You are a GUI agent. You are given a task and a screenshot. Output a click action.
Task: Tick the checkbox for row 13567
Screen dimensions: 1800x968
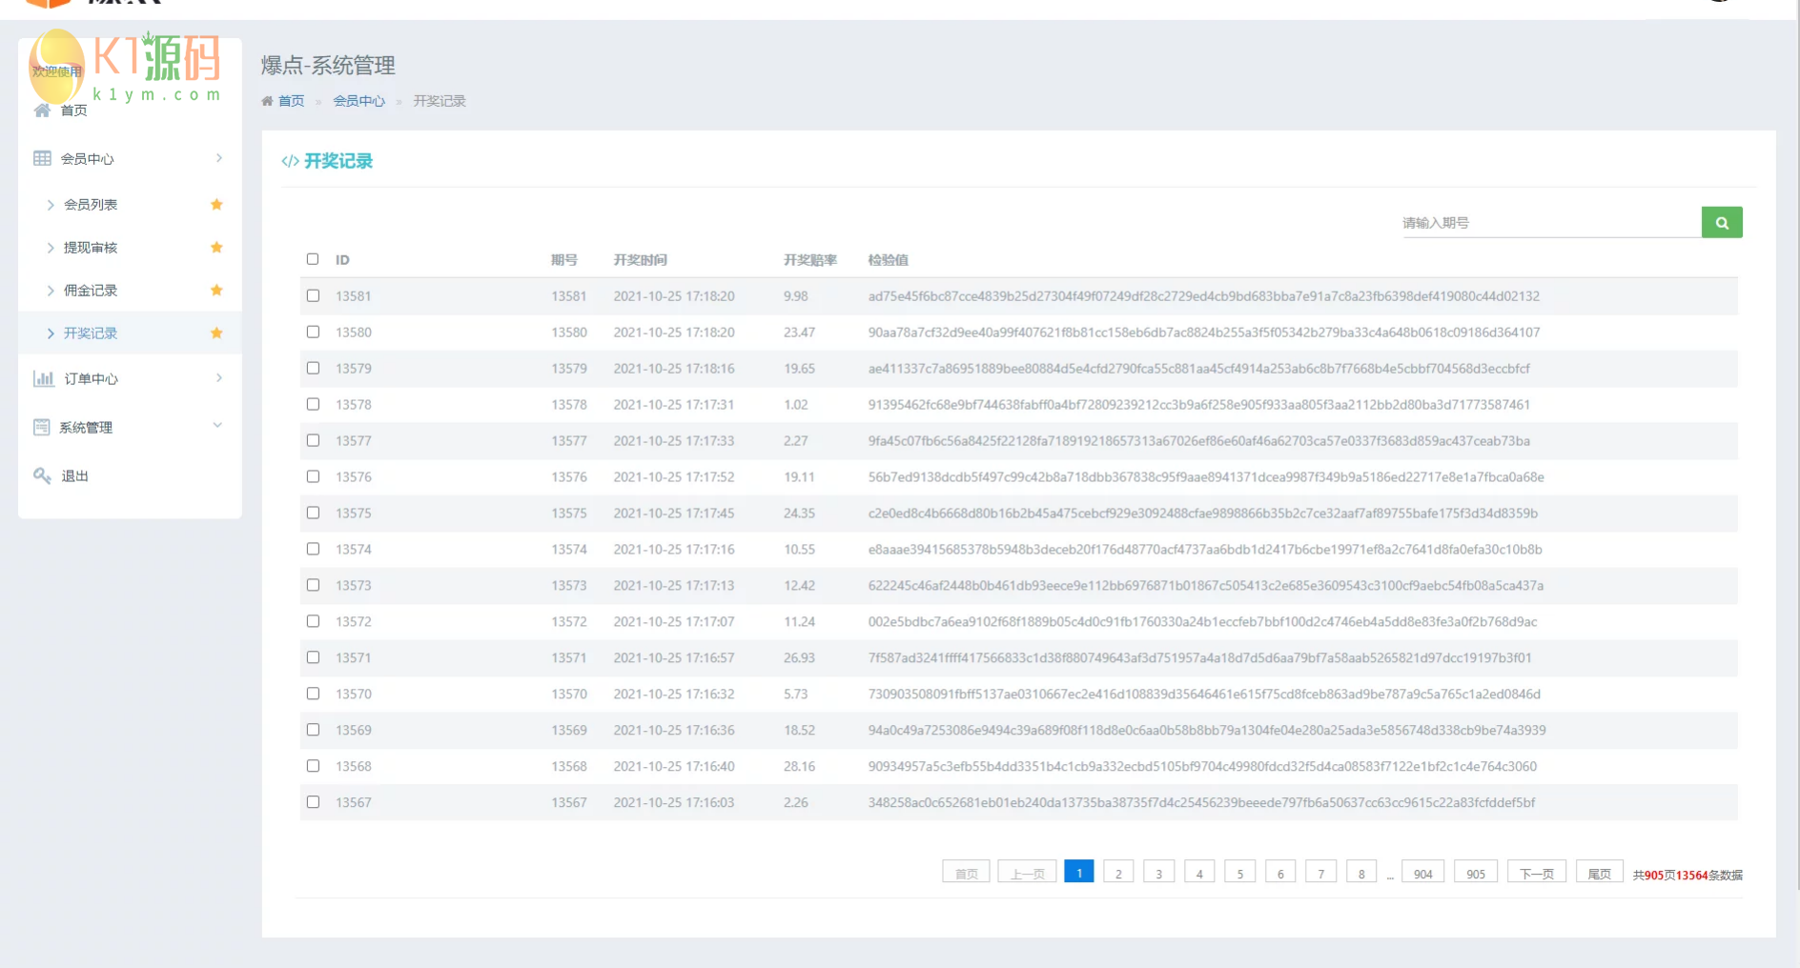pos(313,802)
